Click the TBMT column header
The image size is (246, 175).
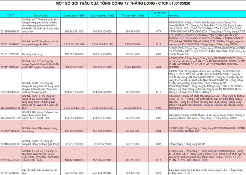click(10, 15)
